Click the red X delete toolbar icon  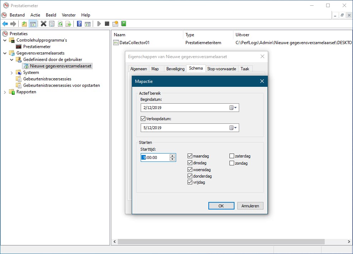tap(43, 24)
